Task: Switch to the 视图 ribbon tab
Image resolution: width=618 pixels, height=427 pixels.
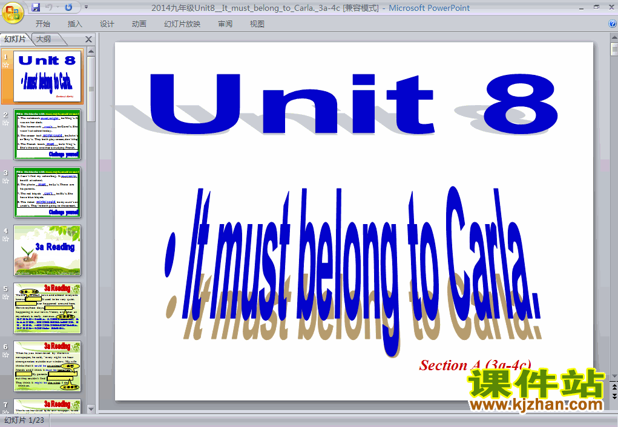Action: coord(257,24)
